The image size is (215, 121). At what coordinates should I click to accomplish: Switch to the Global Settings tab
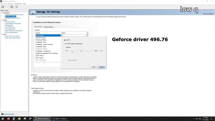click(x=38, y=27)
